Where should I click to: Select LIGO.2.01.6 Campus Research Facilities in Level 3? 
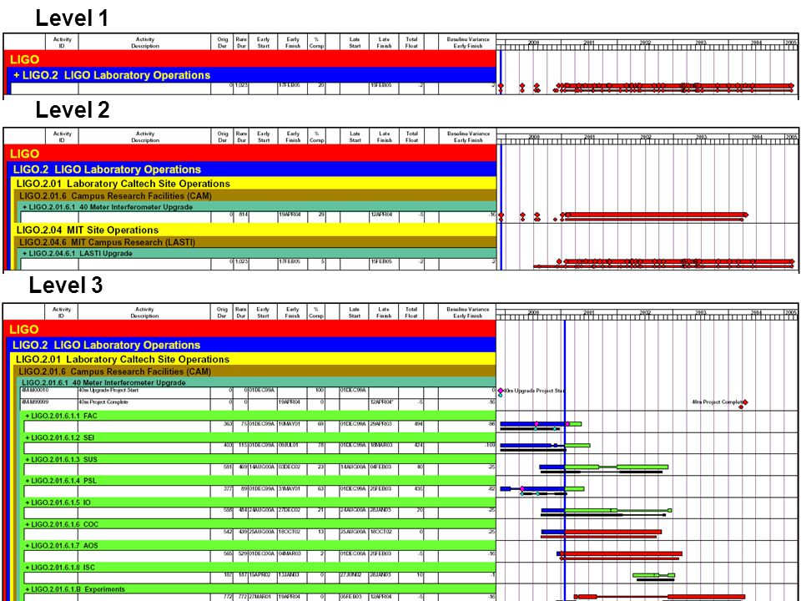(x=256, y=371)
